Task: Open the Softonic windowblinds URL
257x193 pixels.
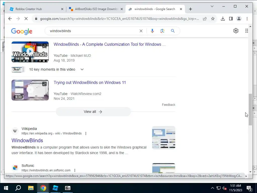Action: 46,170
